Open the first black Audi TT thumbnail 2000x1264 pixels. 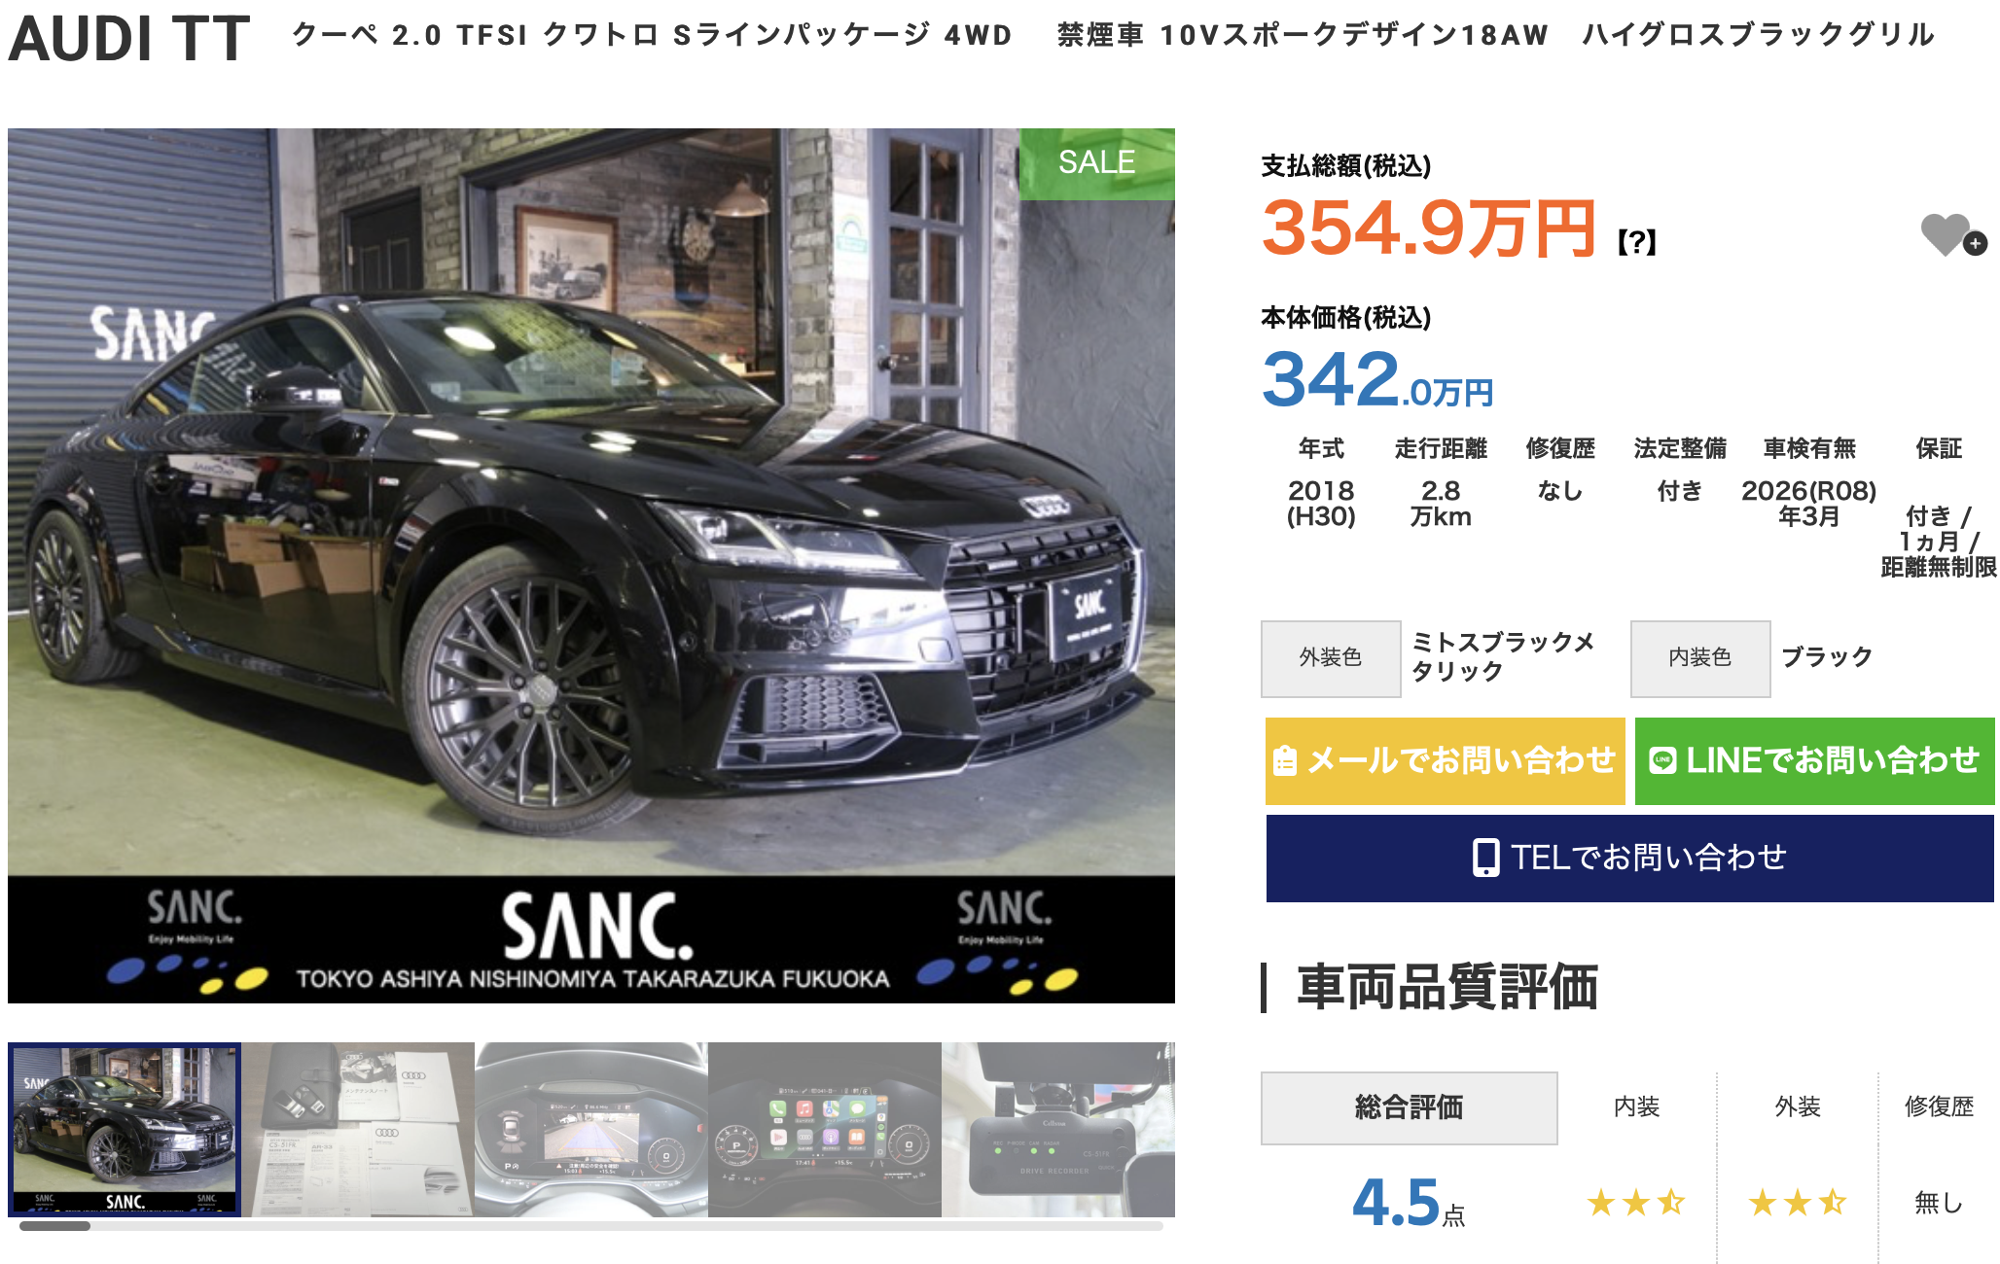(125, 1130)
